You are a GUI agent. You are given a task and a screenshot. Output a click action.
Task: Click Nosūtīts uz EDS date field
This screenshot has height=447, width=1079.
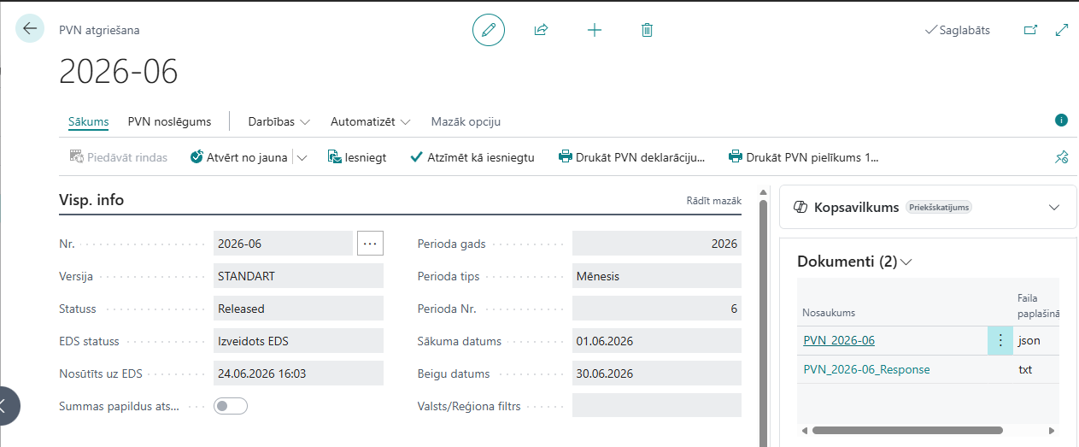tap(298, 373)
